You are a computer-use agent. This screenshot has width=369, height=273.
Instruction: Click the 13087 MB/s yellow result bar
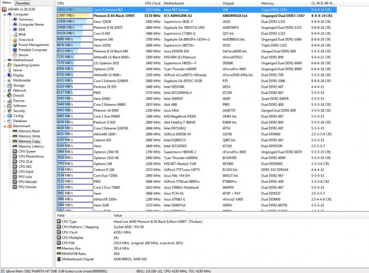click(x=75, y=15)
